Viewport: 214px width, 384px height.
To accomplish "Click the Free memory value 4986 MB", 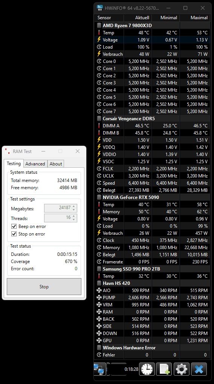I will click(68, 188).
